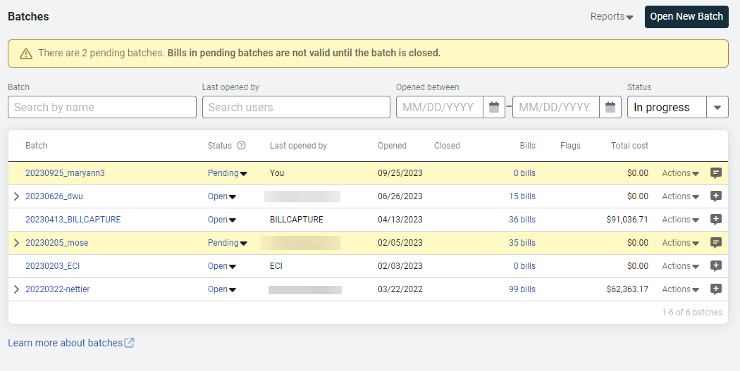The image size is (740, 371).
Task: Open Actions menu for 20230413_BILLCAPTURE
Action: (x=681, y=219)
